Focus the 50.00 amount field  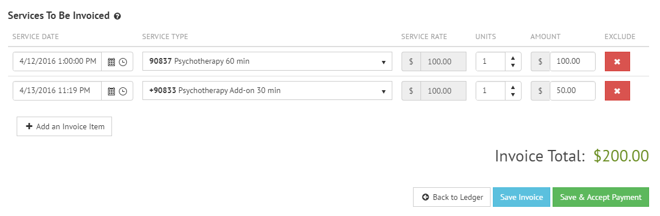(573, 91)
